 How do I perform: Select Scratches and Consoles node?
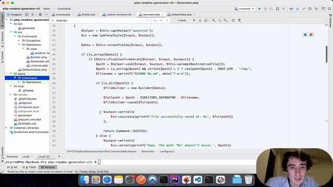(29, 132)
